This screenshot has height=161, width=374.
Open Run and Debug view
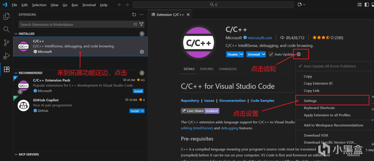click(x=6, y=56)
